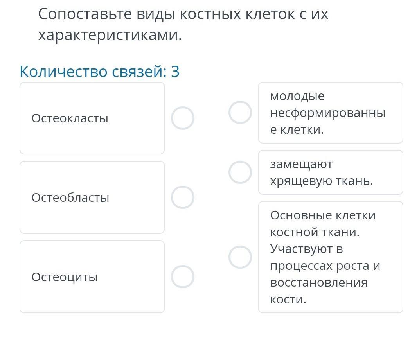
Task: Select the connector circle next to Остеоциты
Action: (x=183, y=277)
